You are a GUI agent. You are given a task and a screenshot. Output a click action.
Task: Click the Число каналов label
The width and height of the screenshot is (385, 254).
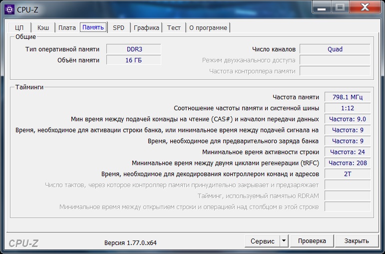point(274,49)
